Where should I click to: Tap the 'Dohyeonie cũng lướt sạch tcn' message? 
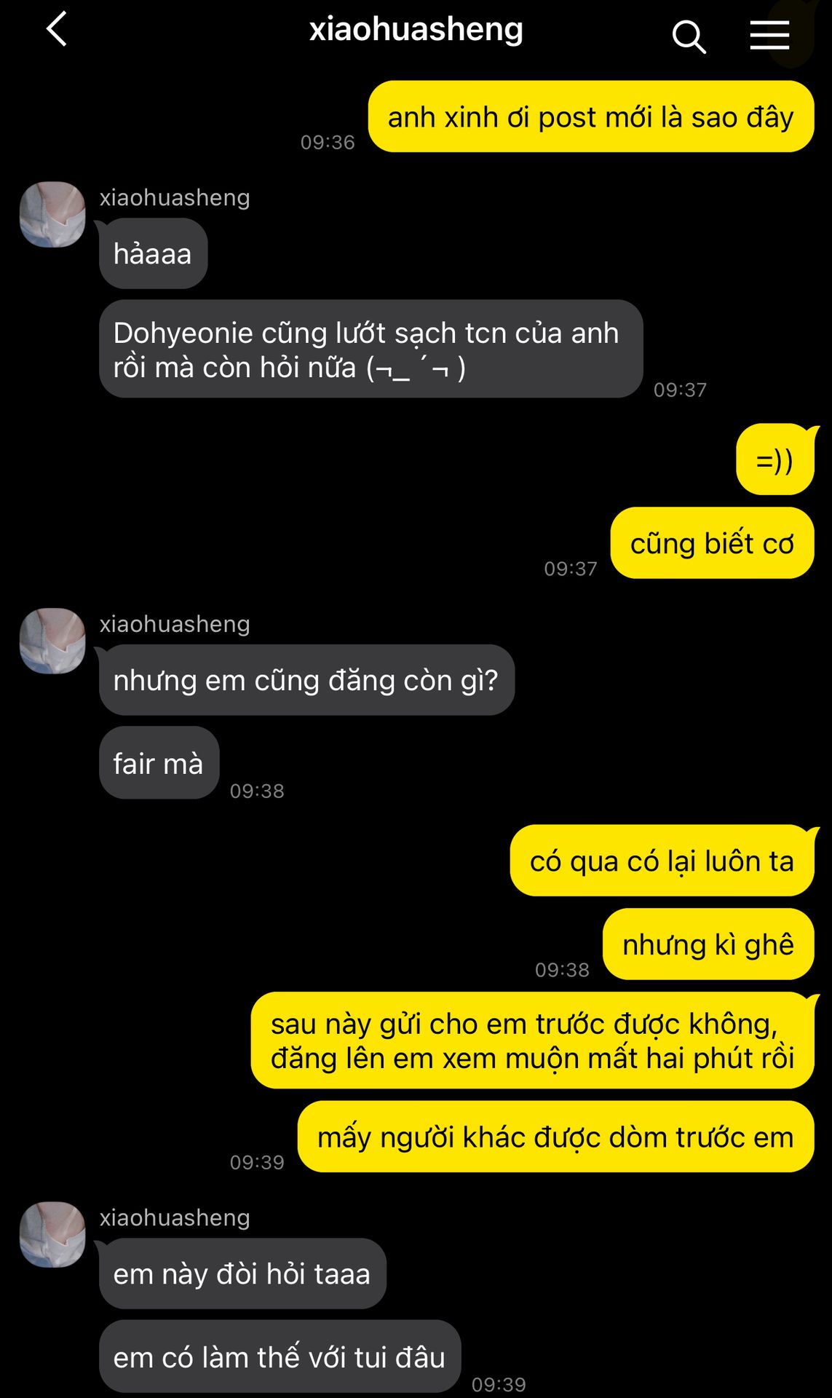(x=371, y=349)
